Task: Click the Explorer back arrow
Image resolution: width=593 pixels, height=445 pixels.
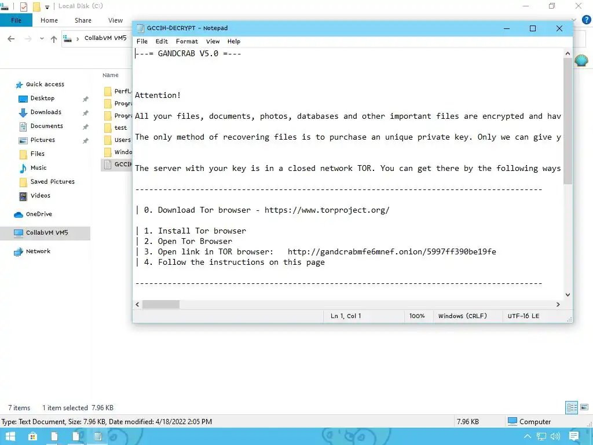Action: (12, 39)
